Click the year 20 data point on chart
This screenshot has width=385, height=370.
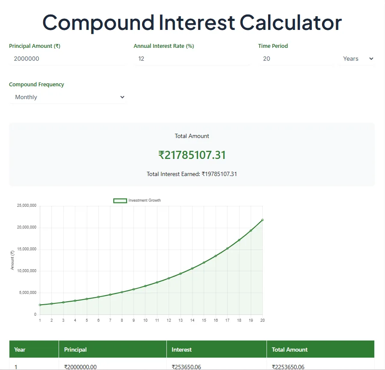(x=262, y=220)
